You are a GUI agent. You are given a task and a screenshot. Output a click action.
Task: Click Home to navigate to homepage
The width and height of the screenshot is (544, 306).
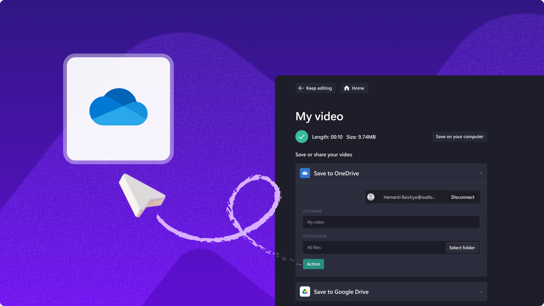[x=354, y=88]
